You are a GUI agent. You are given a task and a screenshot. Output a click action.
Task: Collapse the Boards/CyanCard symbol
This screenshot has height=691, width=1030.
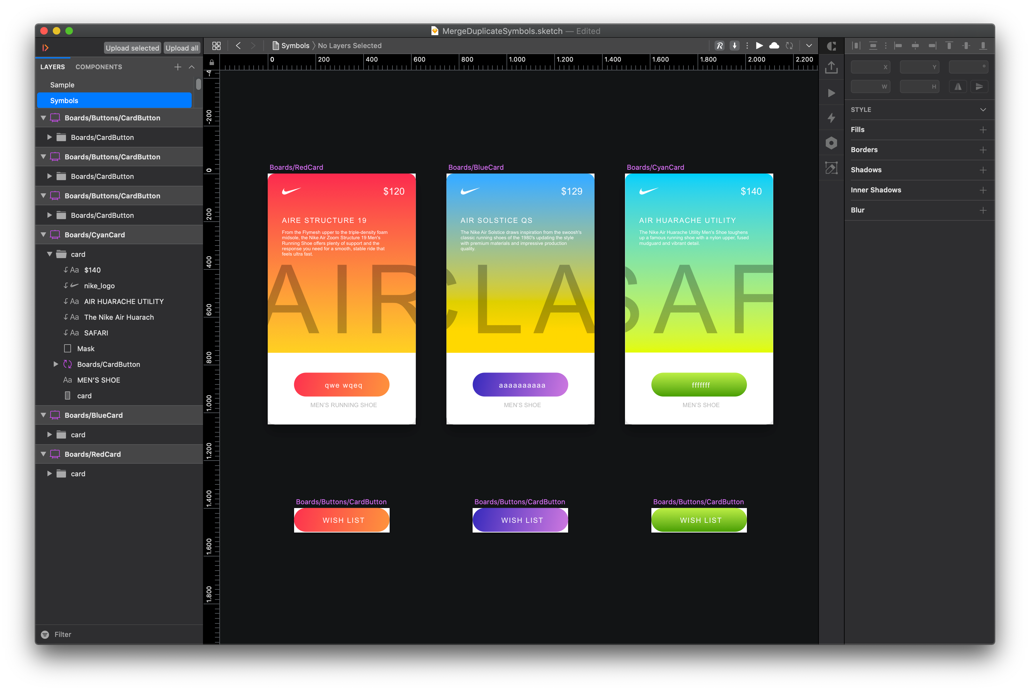coord(43,235)
